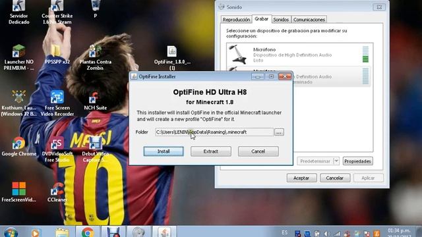
Task: Open Chrome from the taskbar
Action: [x=88, y=232]
